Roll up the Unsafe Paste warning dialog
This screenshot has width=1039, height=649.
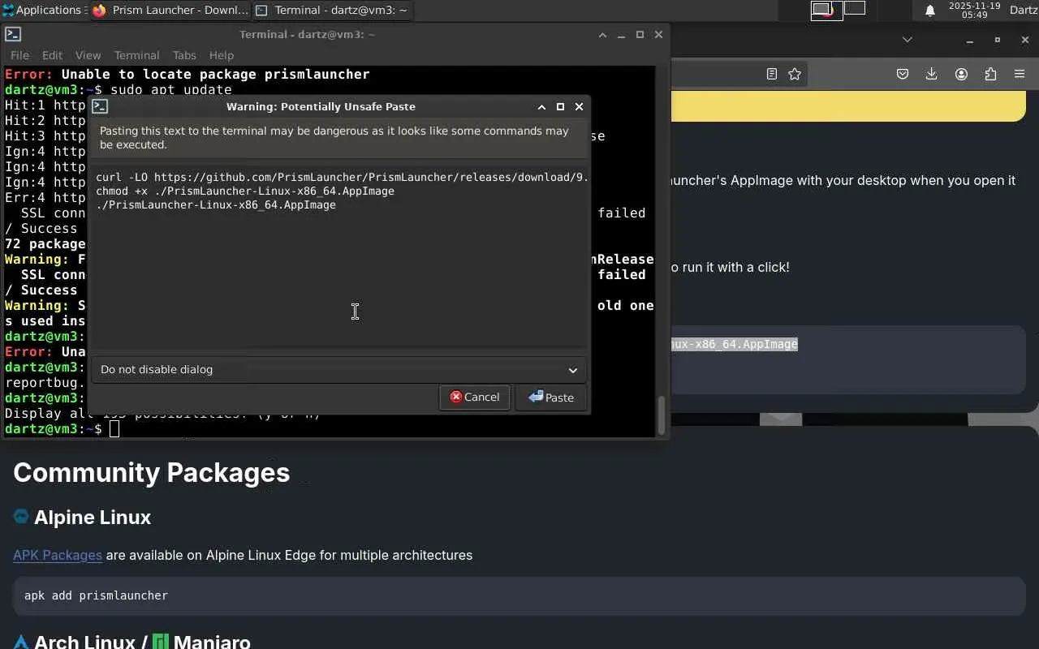pos(541,106)
